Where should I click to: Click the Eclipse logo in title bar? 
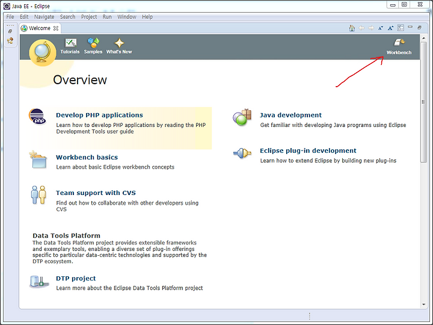tap(7, 6)
